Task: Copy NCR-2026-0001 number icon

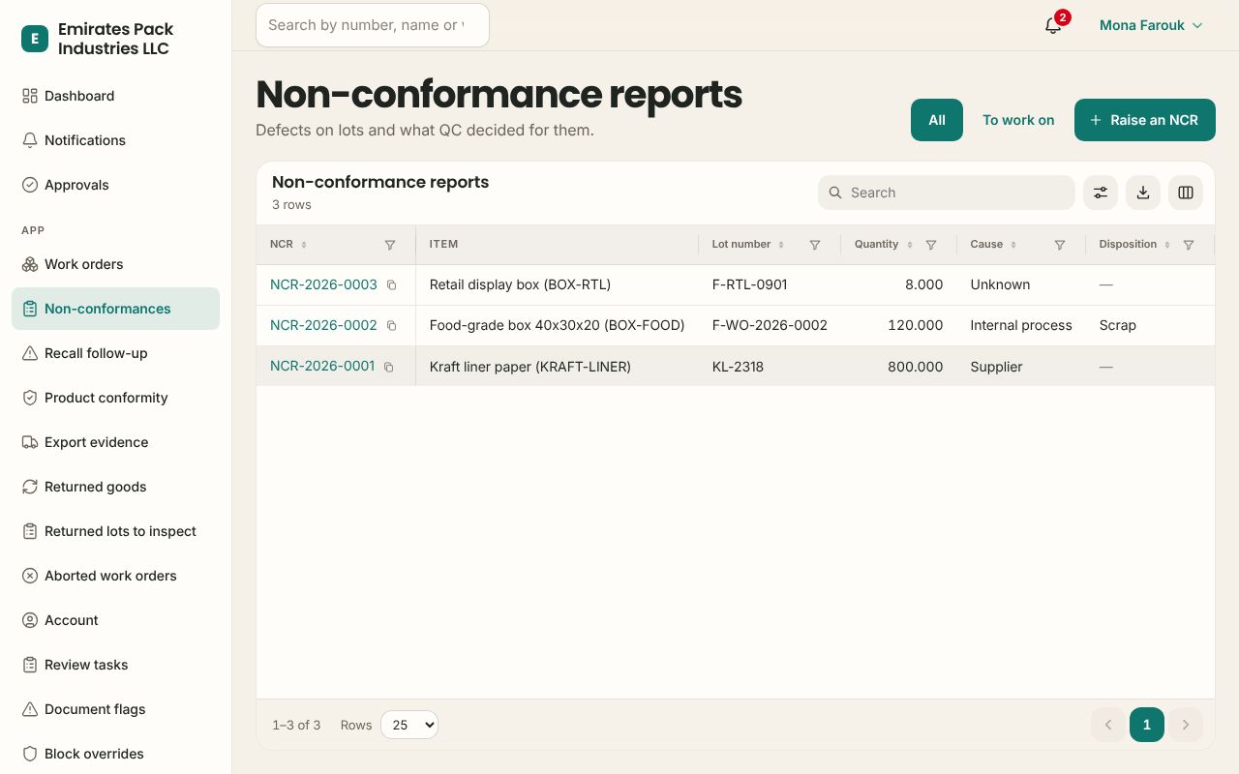Action: 389,367
